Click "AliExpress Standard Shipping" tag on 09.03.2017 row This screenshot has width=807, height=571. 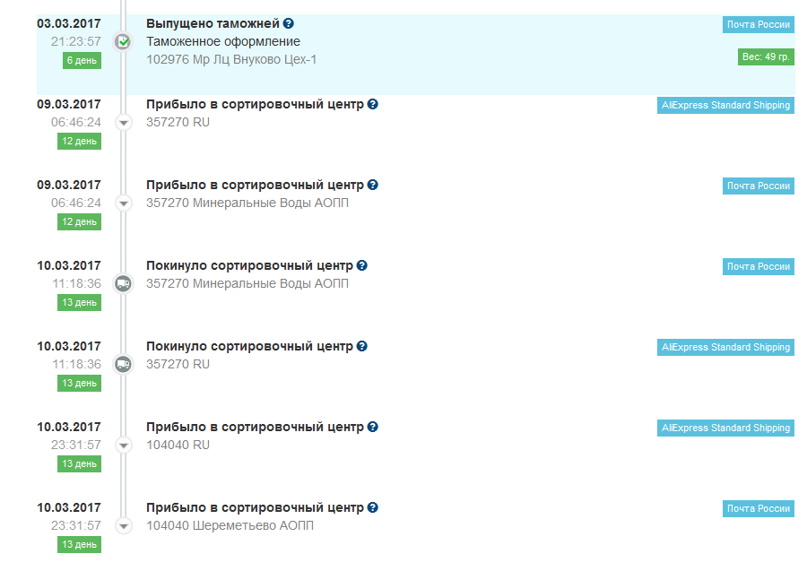pos(725,106)
